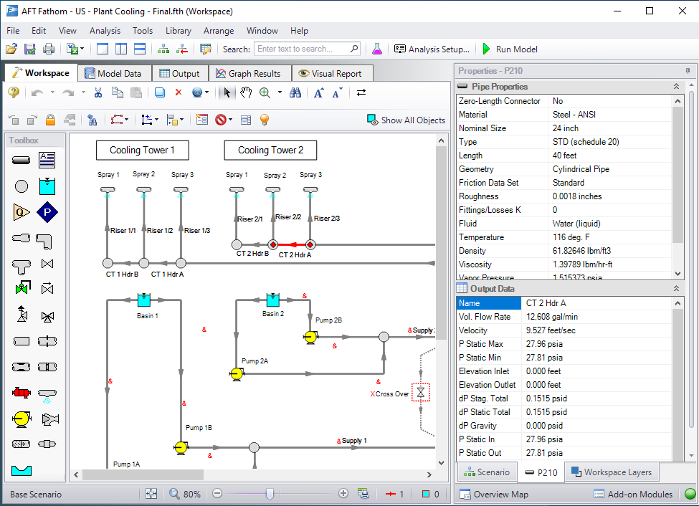Open the zoom tool dropdown arrow
Screen dimensions: 699x506
pos(280,92)
